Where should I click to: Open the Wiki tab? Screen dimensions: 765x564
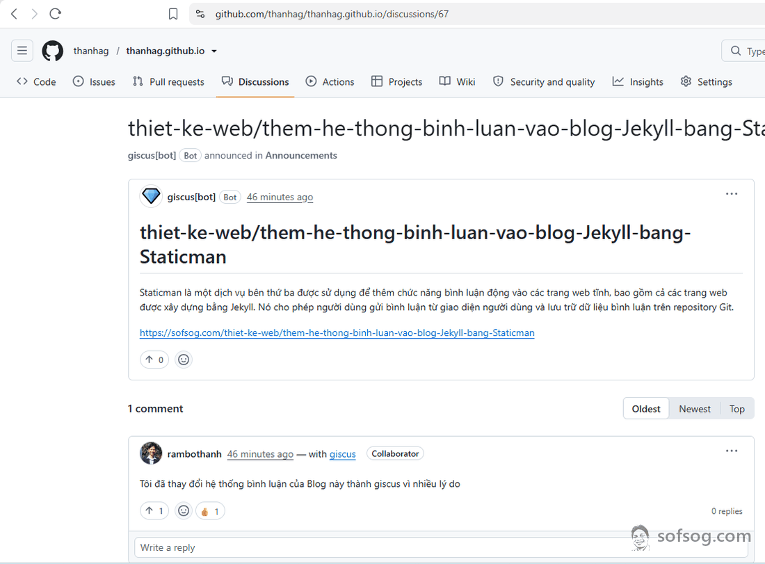[x=457, y=81]
